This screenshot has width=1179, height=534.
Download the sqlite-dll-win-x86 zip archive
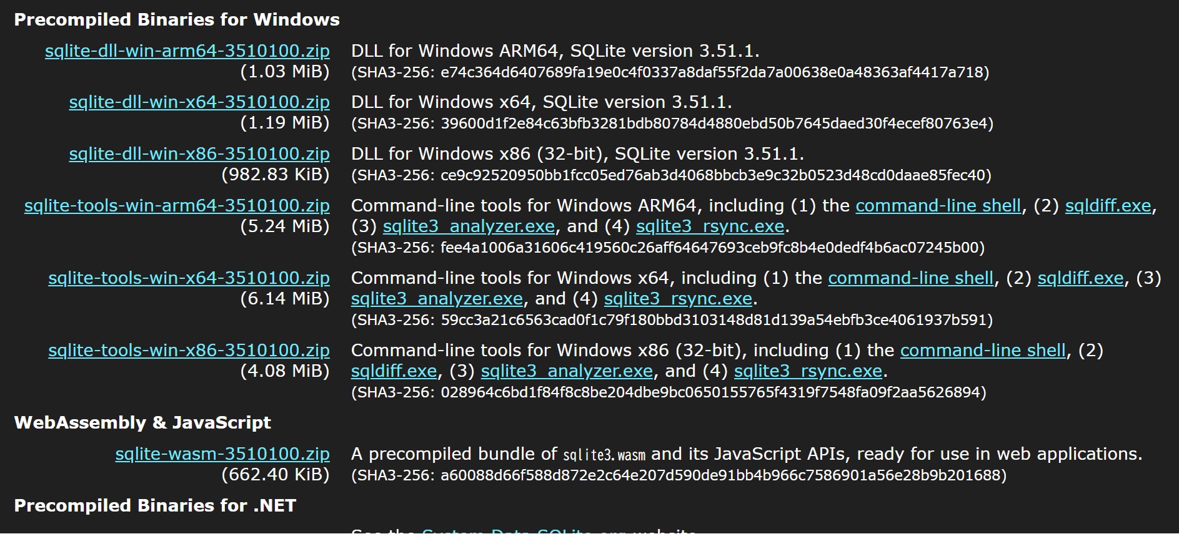[x=199, y=153]
